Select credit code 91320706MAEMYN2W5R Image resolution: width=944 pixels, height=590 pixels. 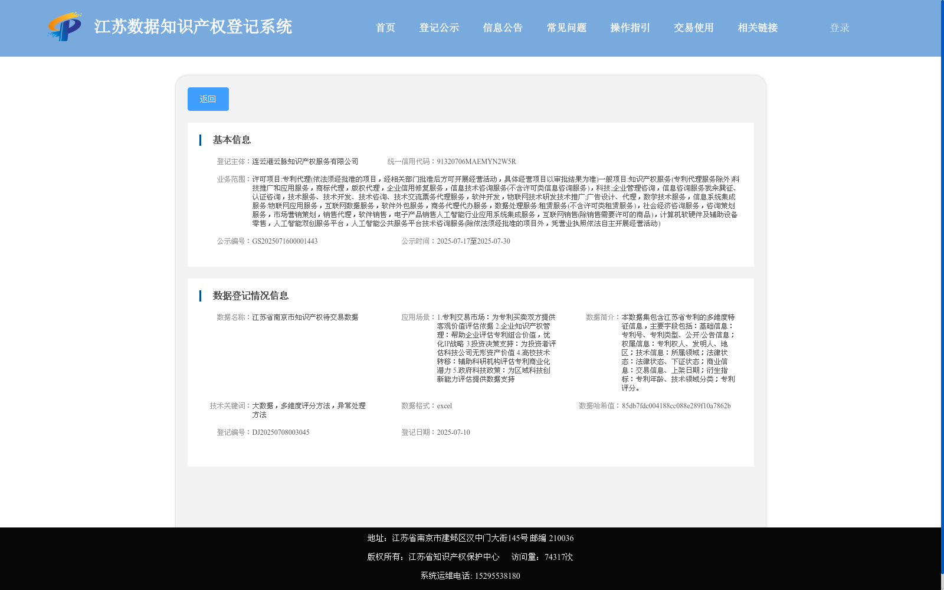[x=476, y=162]
